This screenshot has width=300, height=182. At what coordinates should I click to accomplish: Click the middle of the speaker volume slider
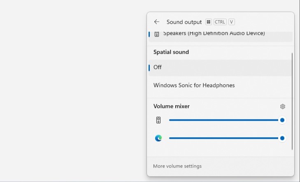[x=224, y=120]
